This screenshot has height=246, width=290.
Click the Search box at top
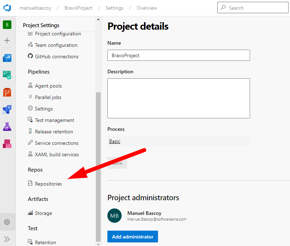tap(253, 8)
